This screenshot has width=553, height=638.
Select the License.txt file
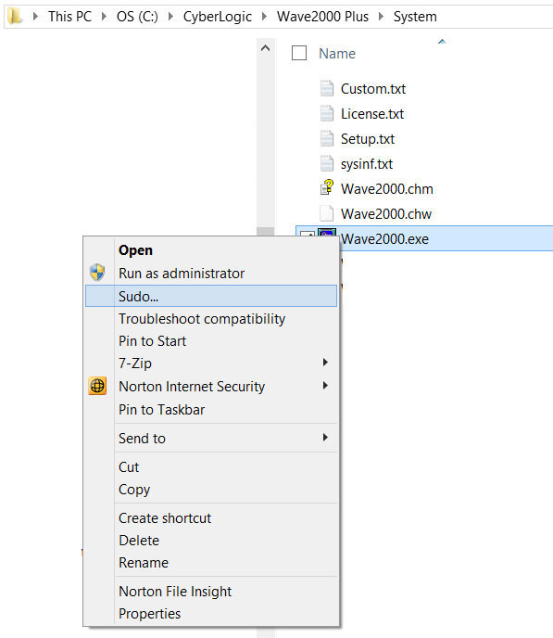pos(372,113)
